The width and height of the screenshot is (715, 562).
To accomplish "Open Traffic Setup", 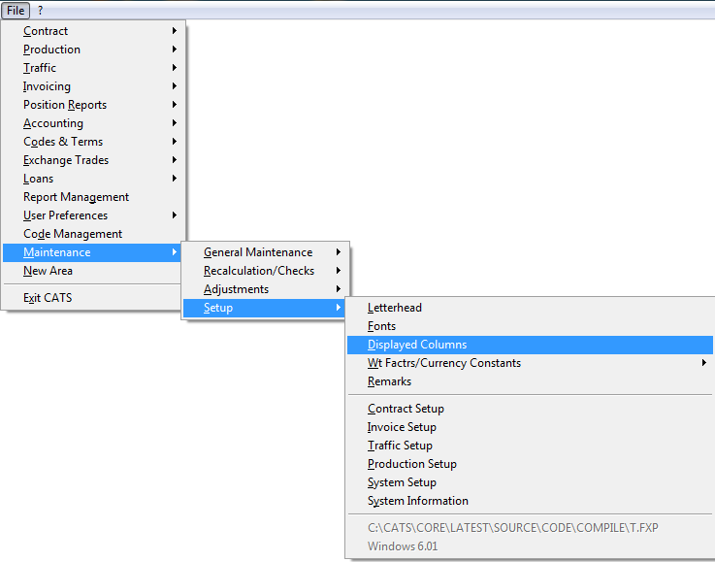I will tap(530, 446).
